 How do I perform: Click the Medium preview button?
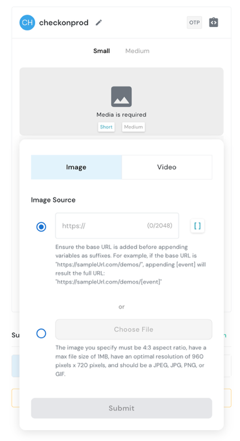(x=134, y=127)
